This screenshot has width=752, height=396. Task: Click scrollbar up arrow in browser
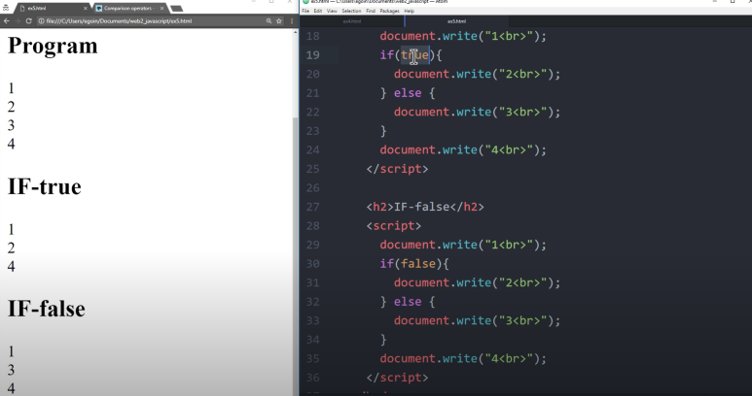click(296, 32)
